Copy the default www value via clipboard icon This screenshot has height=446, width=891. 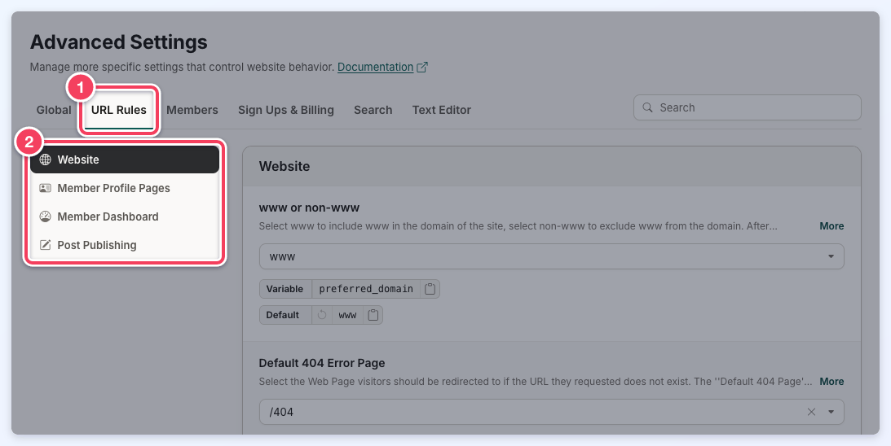(373, 315)
